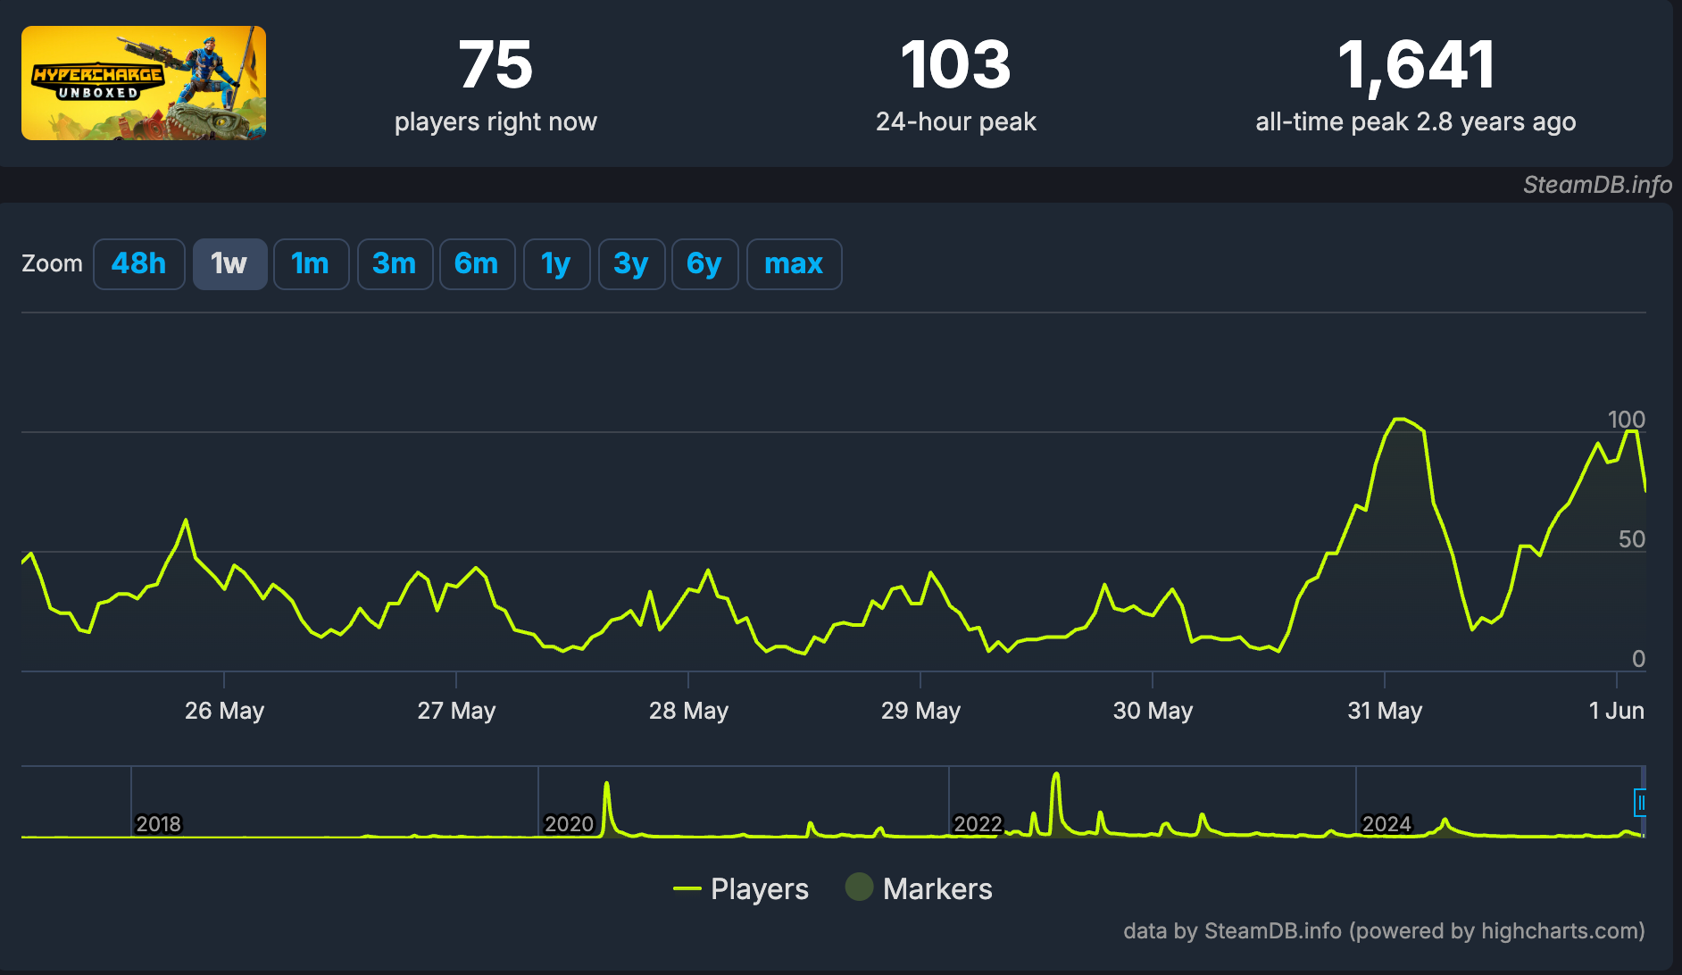1682x975 pixels.
Task: Click the navigator range handle at right
Action: 1640,804
